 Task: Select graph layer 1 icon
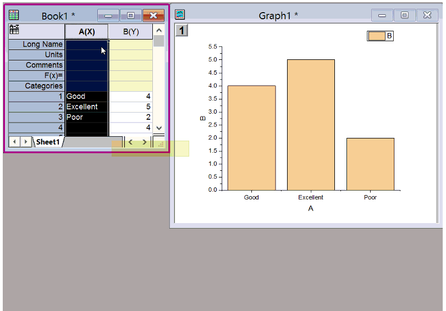[x=181, y=30]
